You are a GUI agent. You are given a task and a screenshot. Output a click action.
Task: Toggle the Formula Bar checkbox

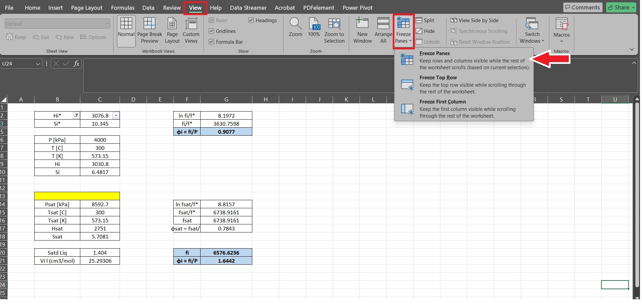pos(211,42)
